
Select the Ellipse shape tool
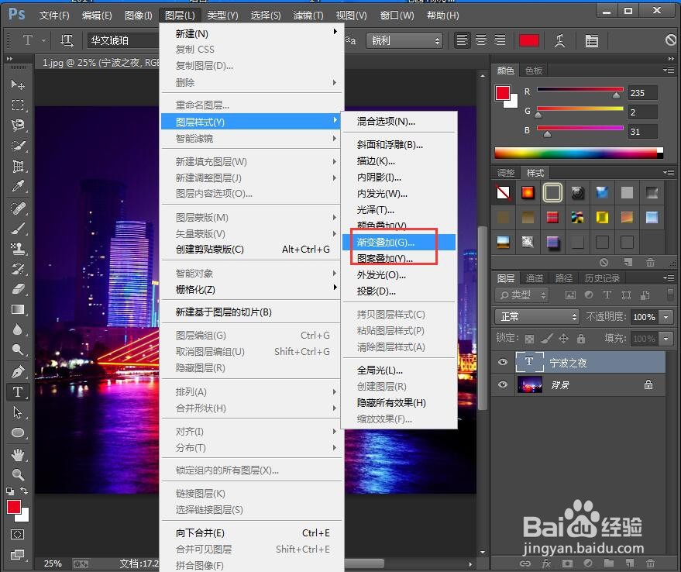(17, 433)
